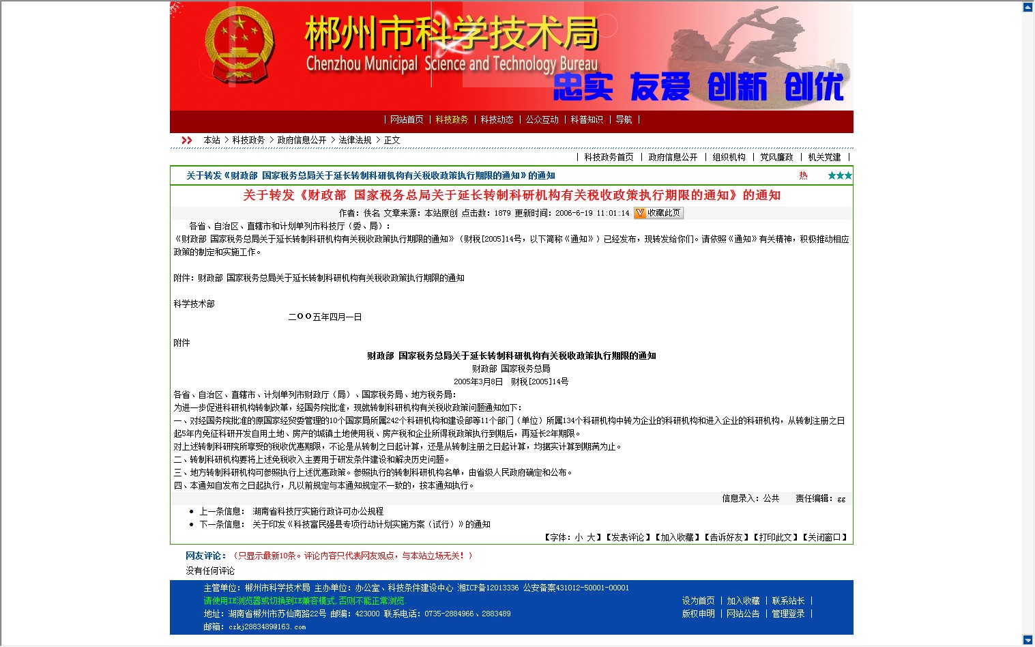Set font size to 大

591,537
